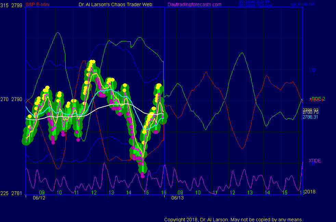The image size is (336, 222).
Task: Click the 315 scale value at top left
Action: 4,4
